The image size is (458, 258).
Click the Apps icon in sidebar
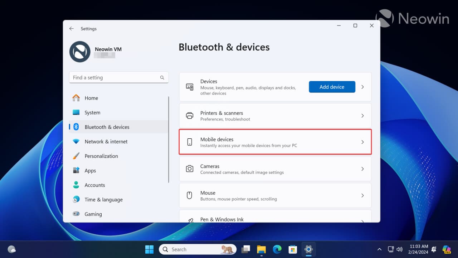pyautogui.click(x=76, y=171)
